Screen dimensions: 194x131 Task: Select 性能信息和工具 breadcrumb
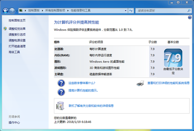tap(80, 11)
